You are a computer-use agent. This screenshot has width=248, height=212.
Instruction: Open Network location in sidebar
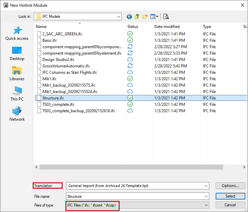click(x=17, y=114)
